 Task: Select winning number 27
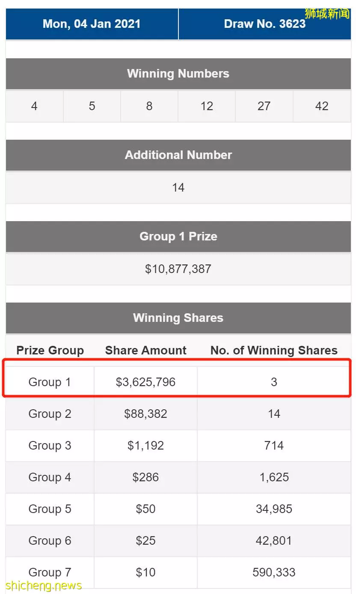264,106
